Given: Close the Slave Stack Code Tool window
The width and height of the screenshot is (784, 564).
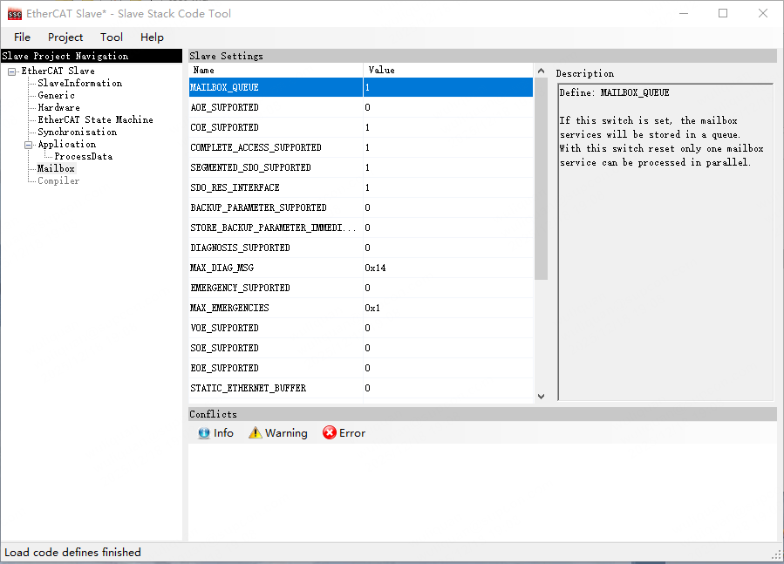Looking at the screenshot, I should coord(762,13).
